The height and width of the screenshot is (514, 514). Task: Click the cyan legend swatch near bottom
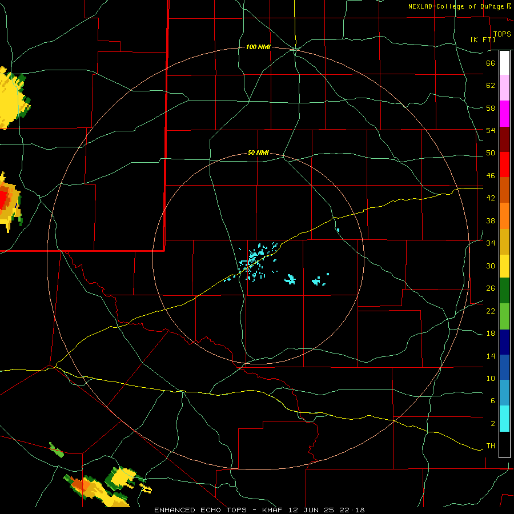coord(504,419)
